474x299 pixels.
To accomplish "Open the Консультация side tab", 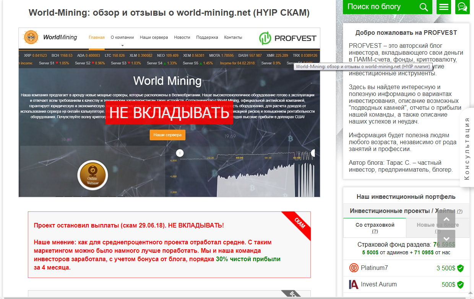I will tap(467, 148).
